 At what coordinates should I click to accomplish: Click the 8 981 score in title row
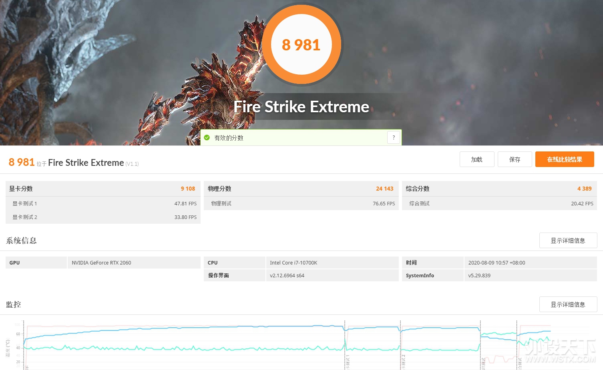[22, 162]
